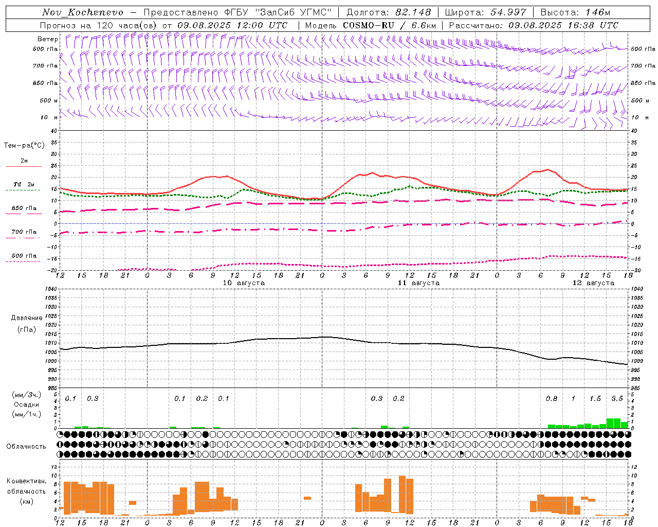
Task: Click the "Прогноз на 120 часа(ов)" text
Action: (99, 25)
